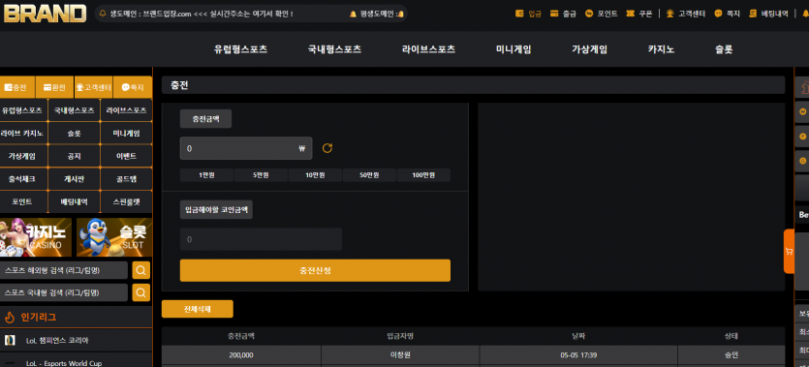Viewport: 809px width, 367px height.
Task: Open 환전 button in sidebar top row
Action: [54, 87]
